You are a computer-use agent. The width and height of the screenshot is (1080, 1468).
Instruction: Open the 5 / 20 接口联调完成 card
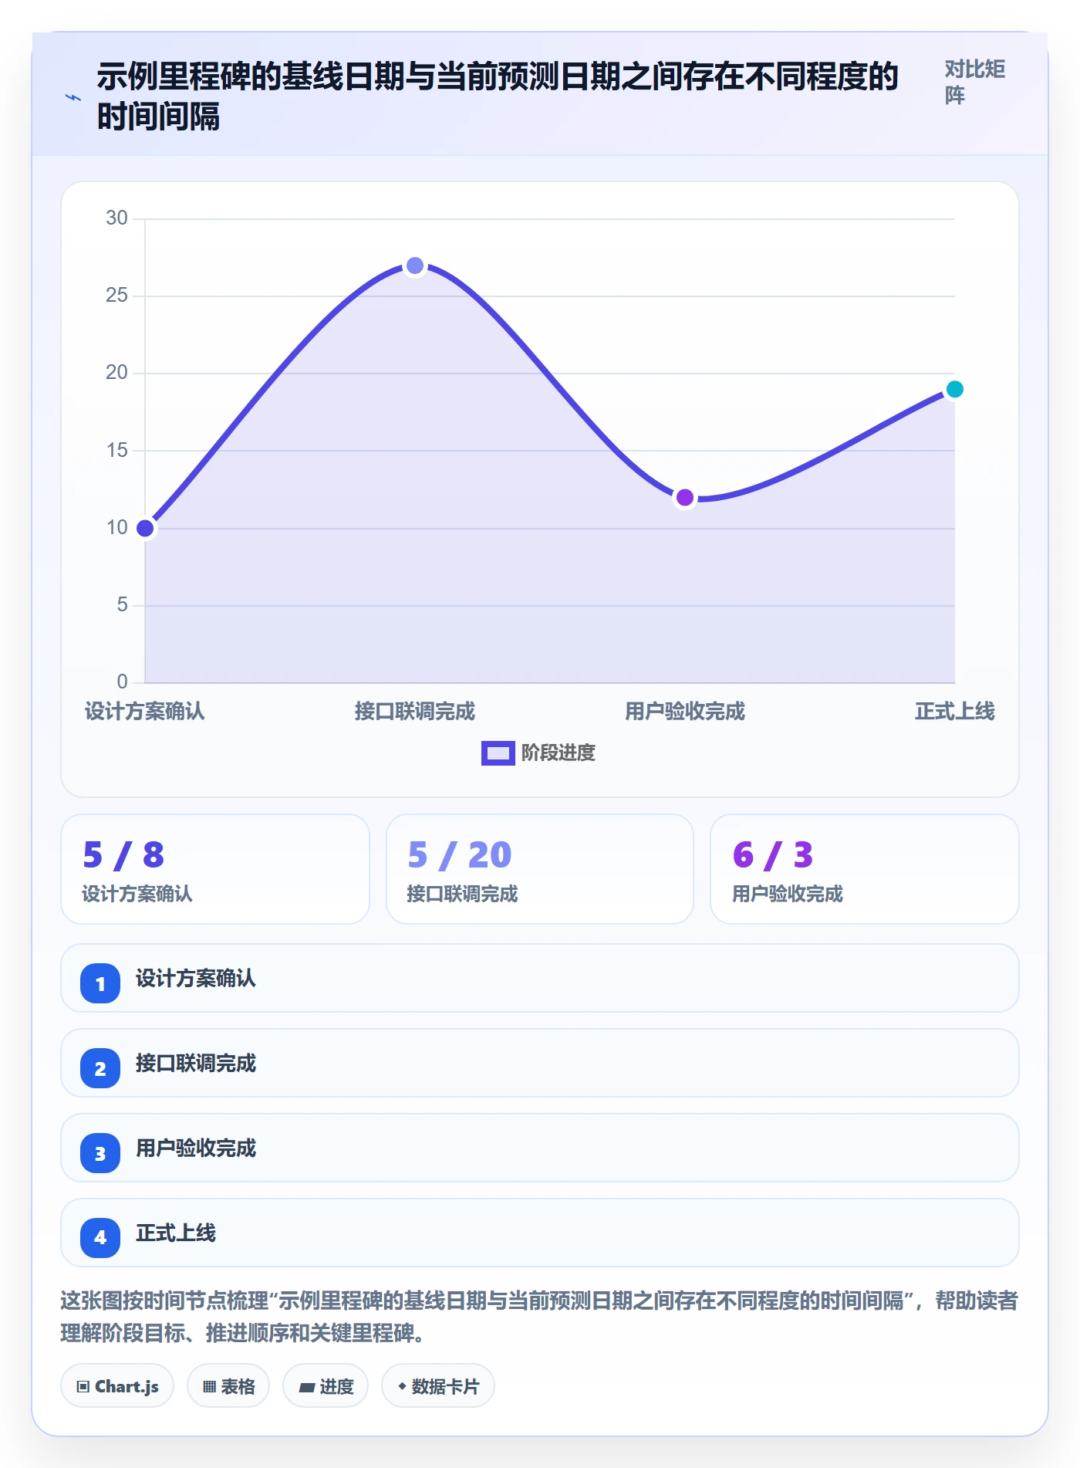click(540, 869)
